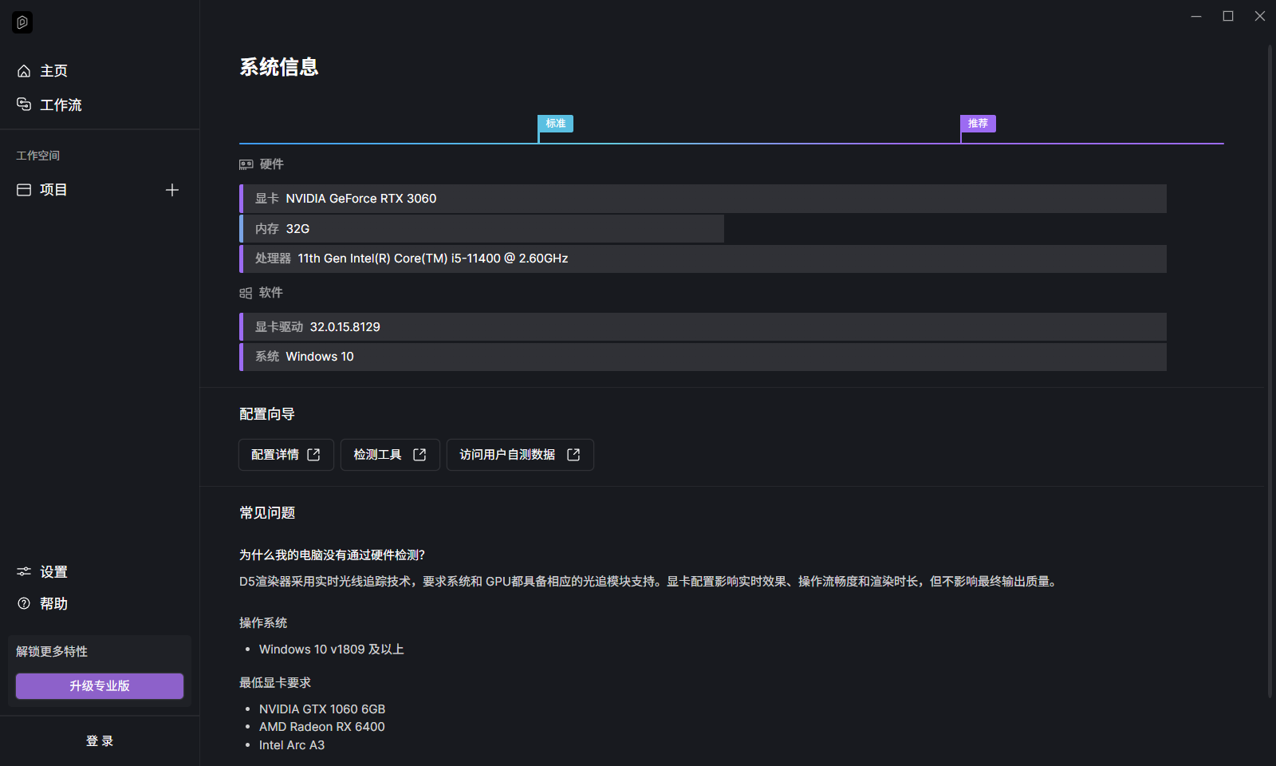Click the 内存 32G bar
The height and width of the screenshot is (766, 1276).
[482, 229]
